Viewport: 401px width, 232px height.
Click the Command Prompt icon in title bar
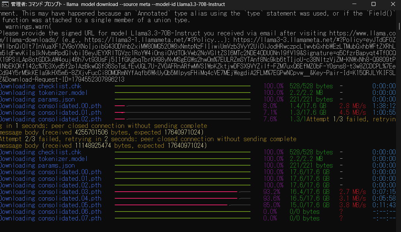(5, 4)
